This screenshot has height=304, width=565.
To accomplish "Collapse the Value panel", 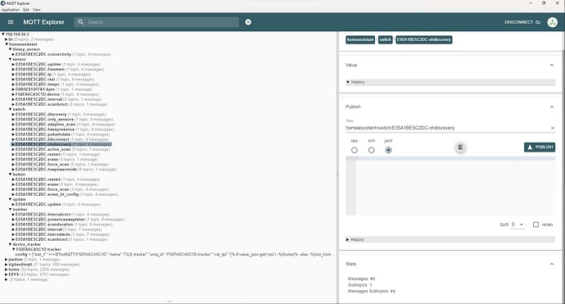I will coord(551,65).
